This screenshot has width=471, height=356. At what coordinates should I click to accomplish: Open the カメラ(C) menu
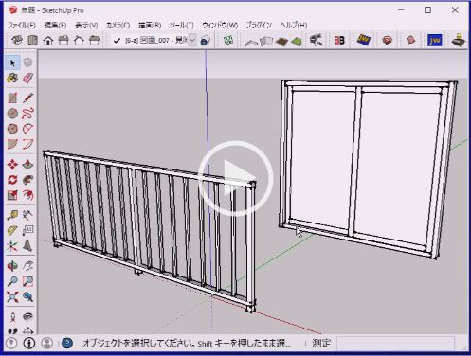[118, 25]
